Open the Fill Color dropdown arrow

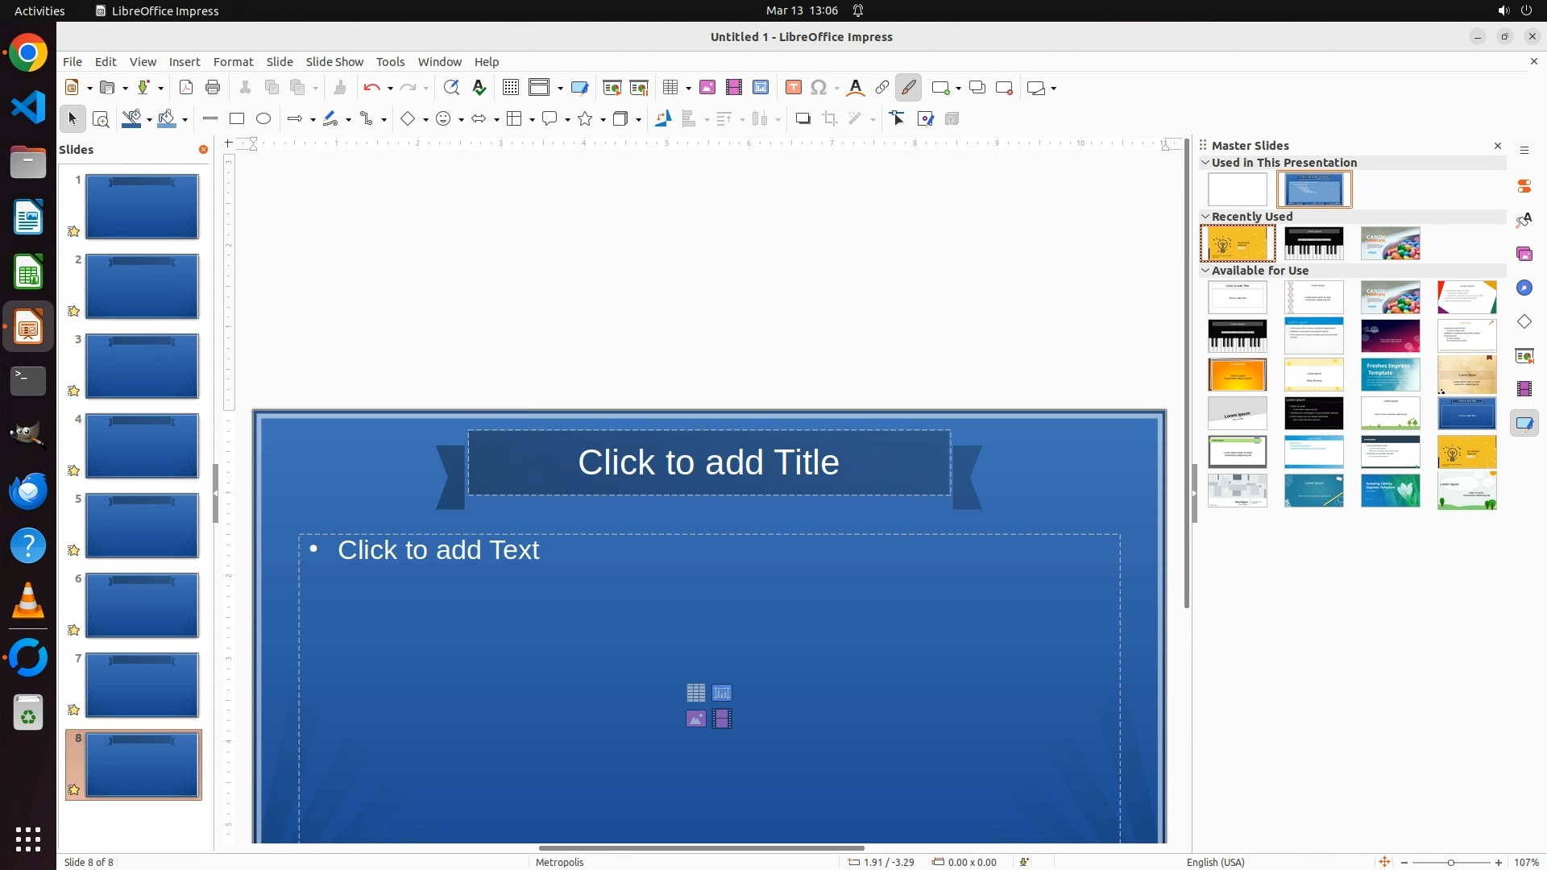[185, 120]
